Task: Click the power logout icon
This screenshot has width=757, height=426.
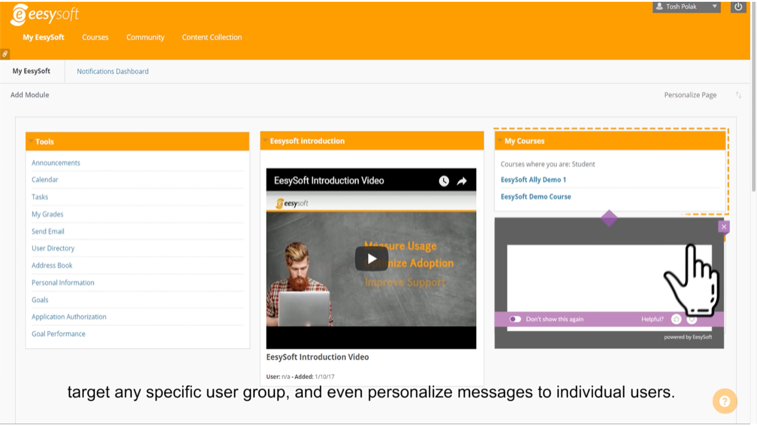Action: (738, 7)
